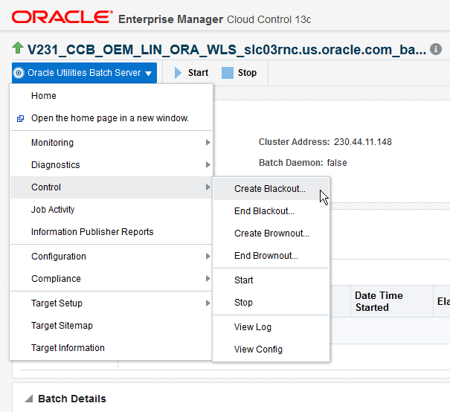450x412 pixels.
Task: Expand the Target Setup submenu arrow
Action: click(x=208, y=303)
